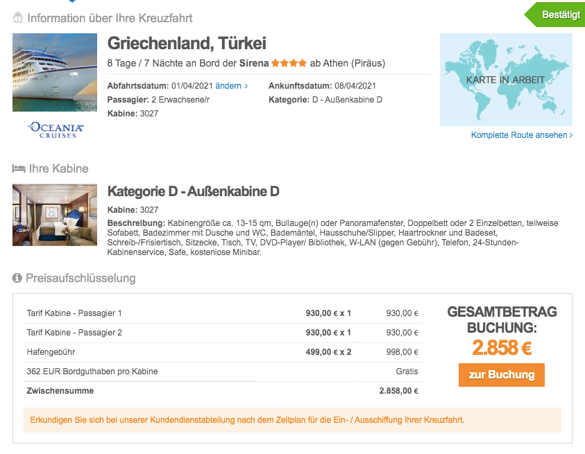Select the Hafengebühr price row

[222, 352]
